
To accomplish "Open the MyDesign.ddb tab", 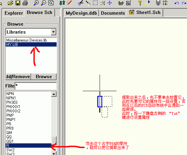I will click(x=81, y=13).
